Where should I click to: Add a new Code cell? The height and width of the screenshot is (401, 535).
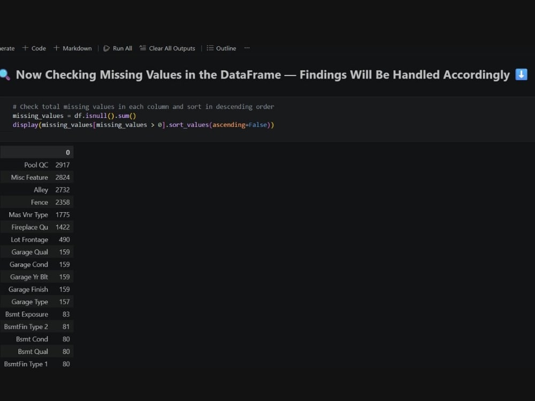point(34,48)
